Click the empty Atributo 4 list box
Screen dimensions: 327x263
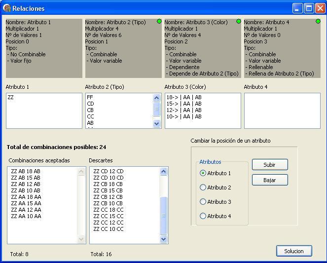tap(282, 111)
